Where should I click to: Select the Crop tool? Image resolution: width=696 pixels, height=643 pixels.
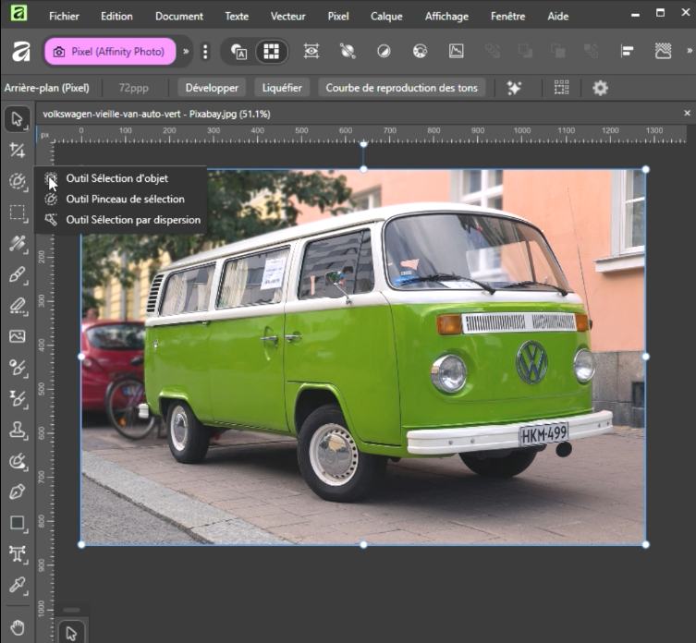click(x=17, y=151)
